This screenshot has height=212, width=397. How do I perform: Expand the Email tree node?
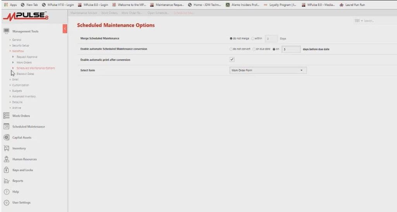pyautogui.click(x=10, y=79)
